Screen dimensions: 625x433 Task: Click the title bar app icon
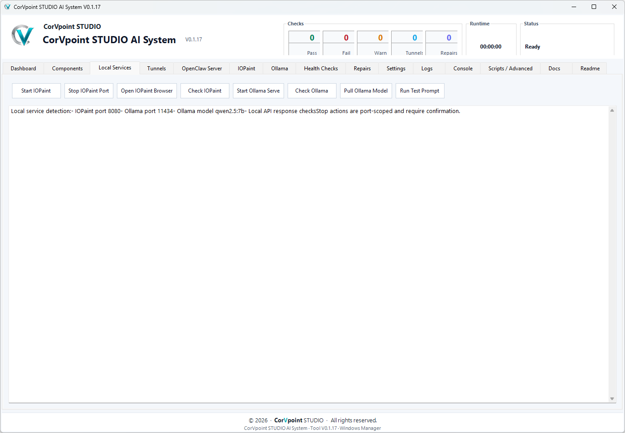7,7
